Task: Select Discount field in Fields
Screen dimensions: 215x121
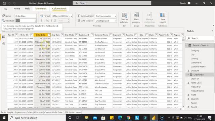Action: [x=195, y=71]
